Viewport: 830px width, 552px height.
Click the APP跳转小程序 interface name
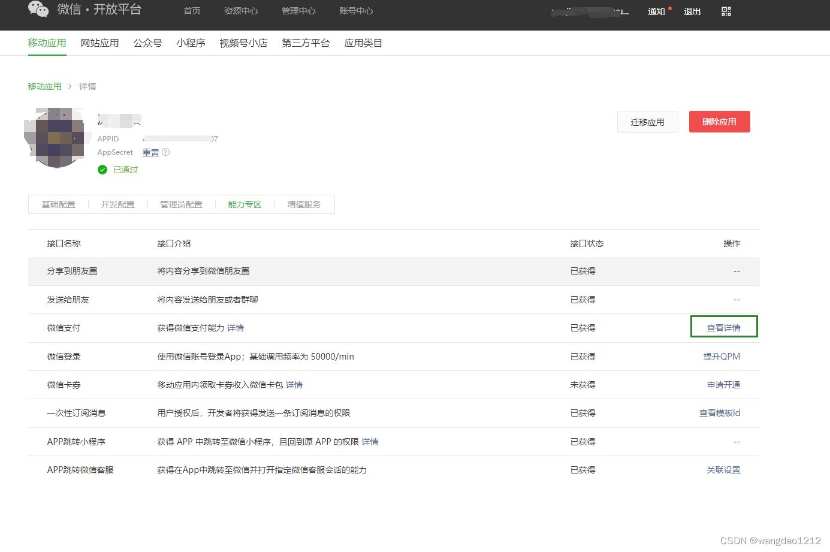76,442
